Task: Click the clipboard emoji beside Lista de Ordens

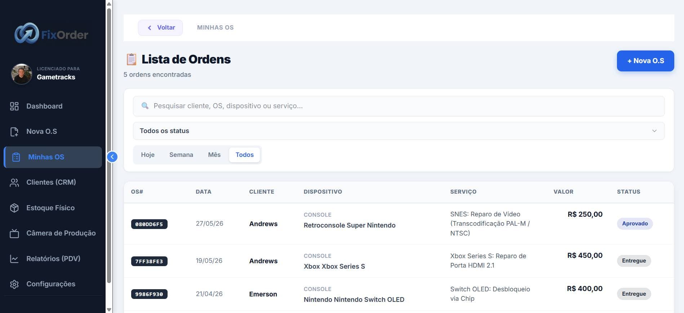Action: coord(131,59)
